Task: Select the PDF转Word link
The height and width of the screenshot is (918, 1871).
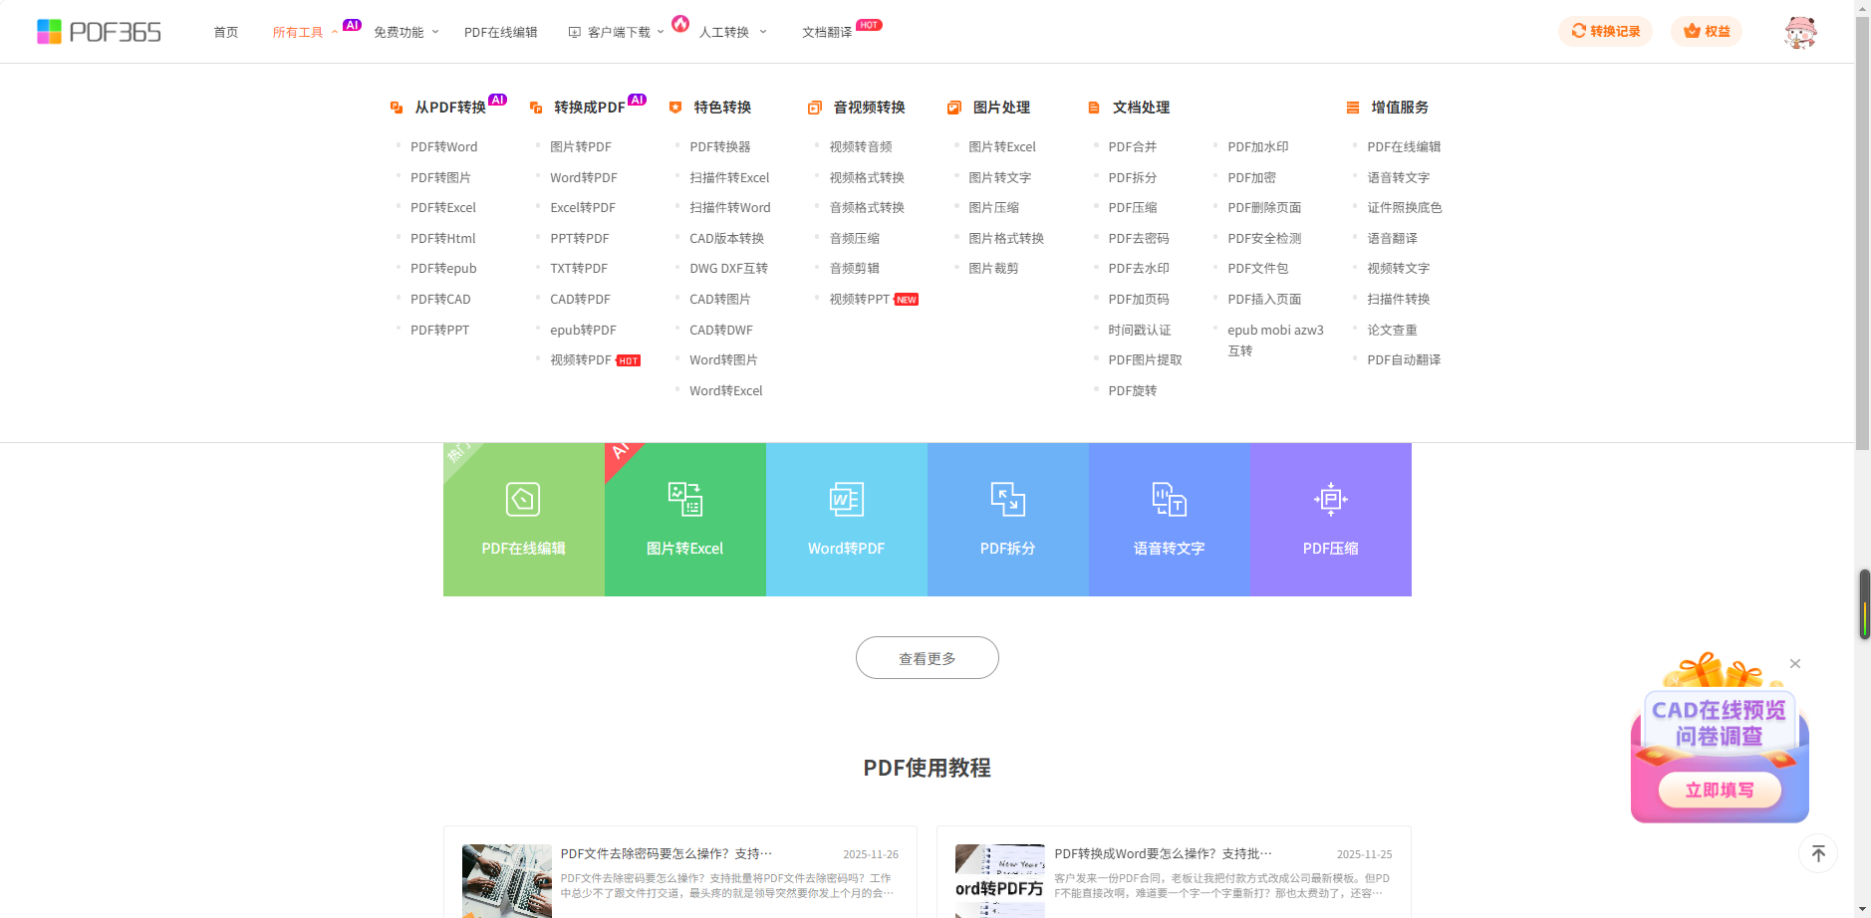Action: 443,146
